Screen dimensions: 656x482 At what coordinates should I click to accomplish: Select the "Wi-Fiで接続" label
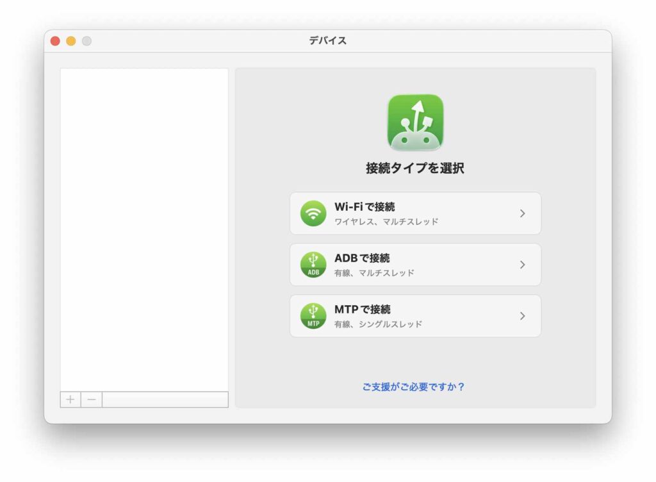365,207
